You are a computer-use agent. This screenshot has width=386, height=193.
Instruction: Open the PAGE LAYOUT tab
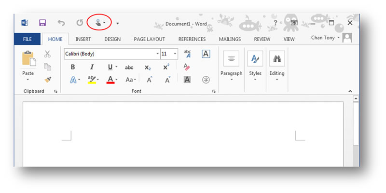point(149,39)
